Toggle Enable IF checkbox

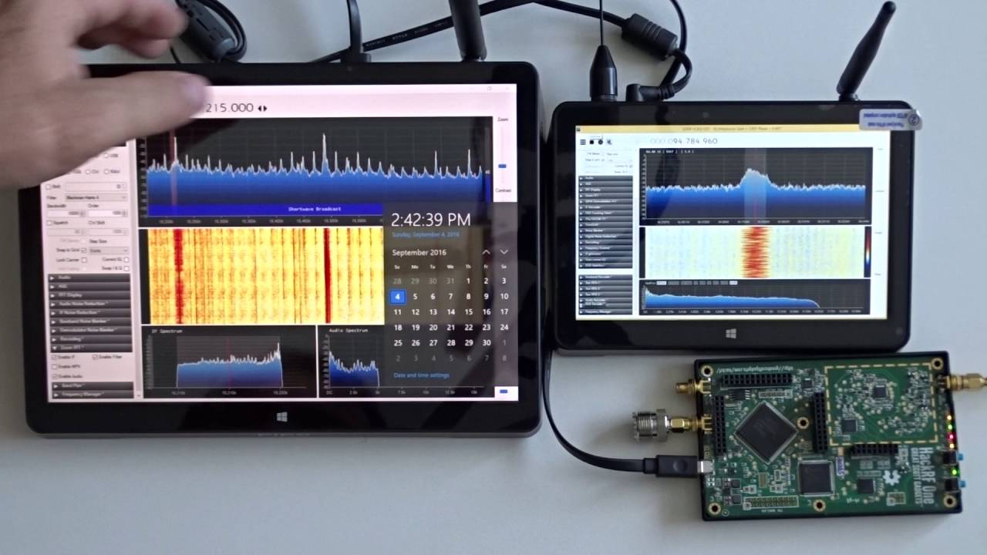click(54, 357)
